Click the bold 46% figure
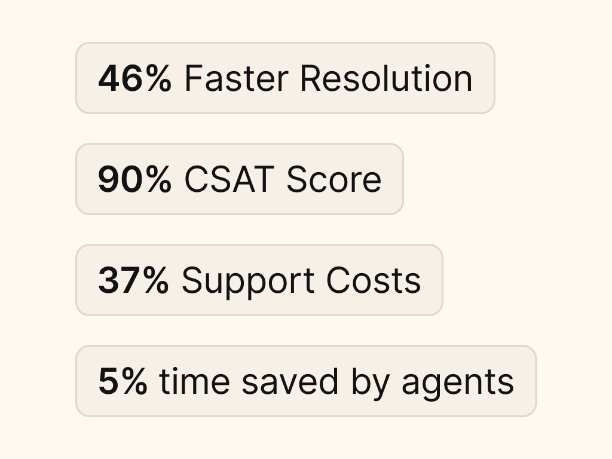This screenshot has width=612, height=459. pos(134,79)
